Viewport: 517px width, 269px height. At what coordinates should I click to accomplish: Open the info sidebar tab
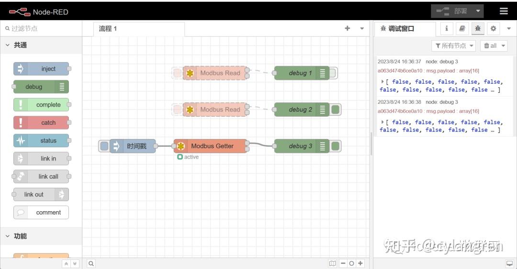447,29
